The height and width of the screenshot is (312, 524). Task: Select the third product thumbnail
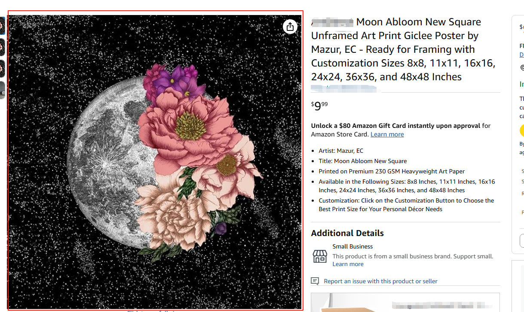point(2,68)
